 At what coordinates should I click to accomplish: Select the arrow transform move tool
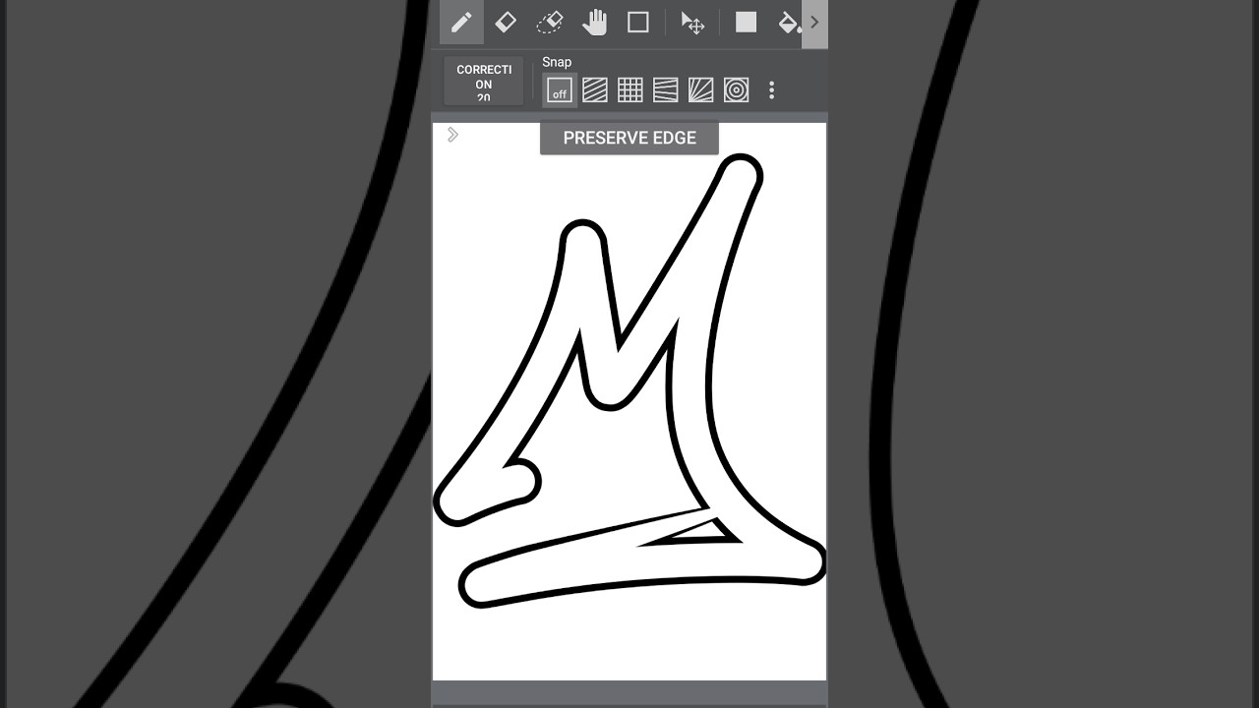(692, 23)
